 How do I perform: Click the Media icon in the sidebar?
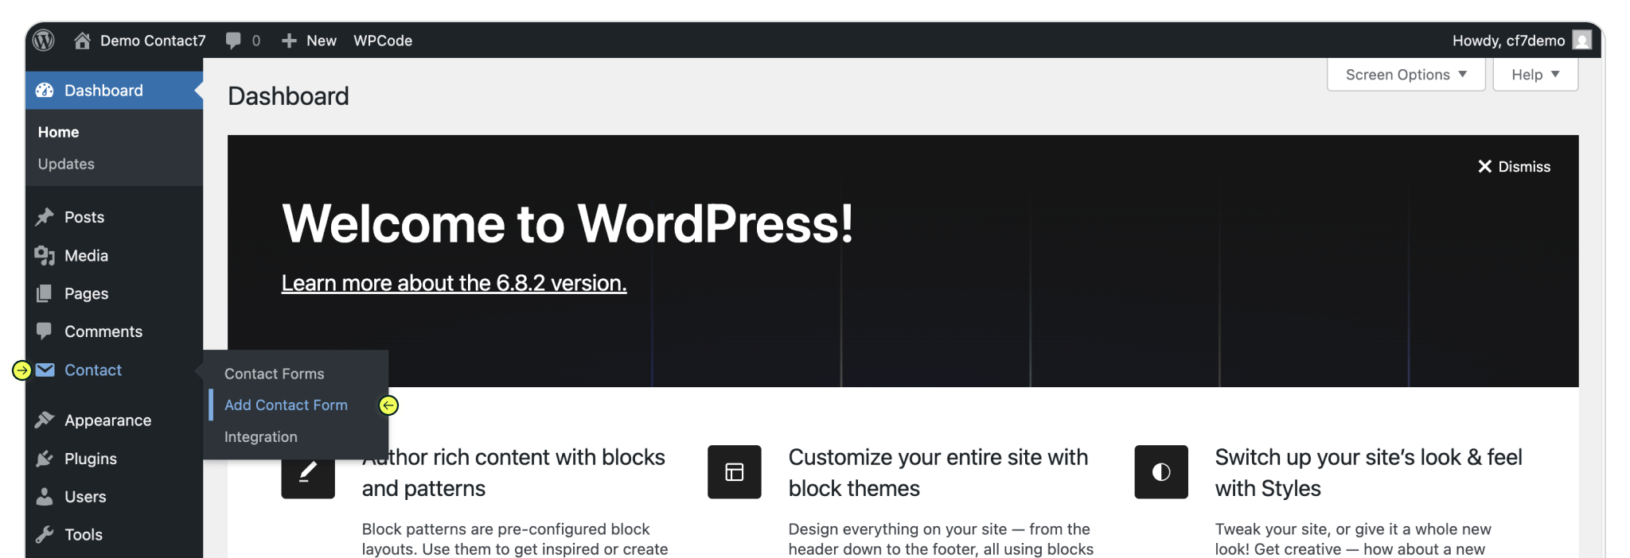45,255
